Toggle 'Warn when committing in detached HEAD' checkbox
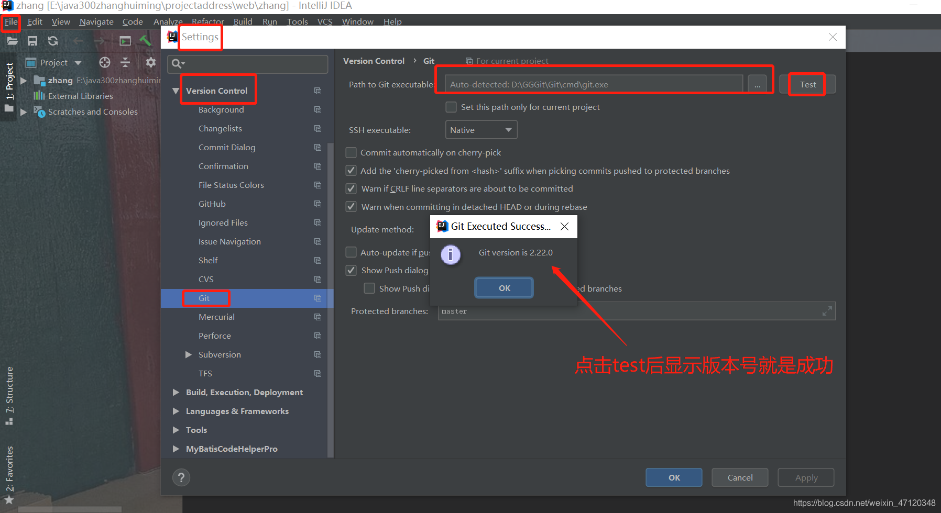The image size is (941, 513). tap(351, 207)
